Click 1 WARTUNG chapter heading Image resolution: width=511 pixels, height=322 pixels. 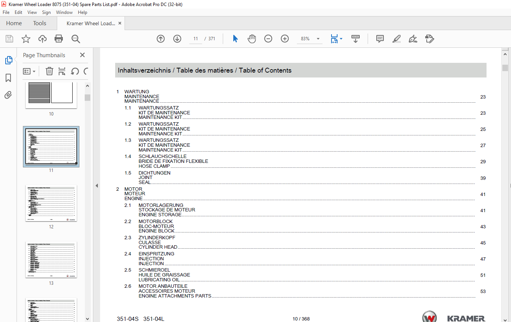tap(301, 96)
